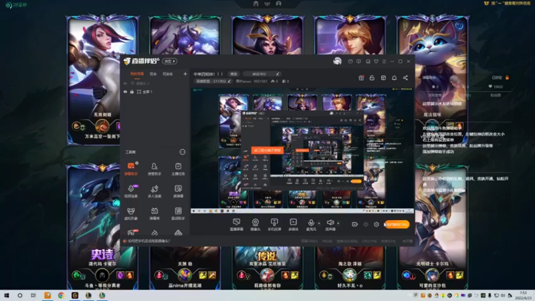The height and width of the screenshot is (301, 535).
Task: Open the 虚拟形象 tool
Action: [131, 213]
